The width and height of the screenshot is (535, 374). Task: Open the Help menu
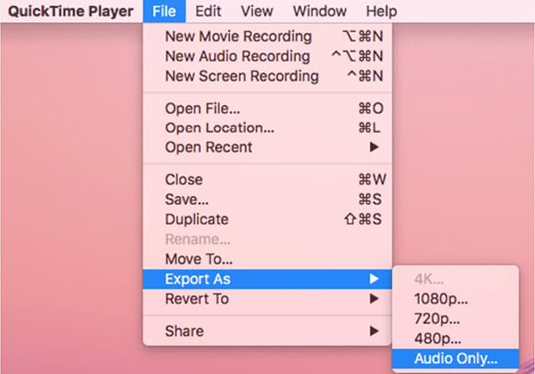382,12
